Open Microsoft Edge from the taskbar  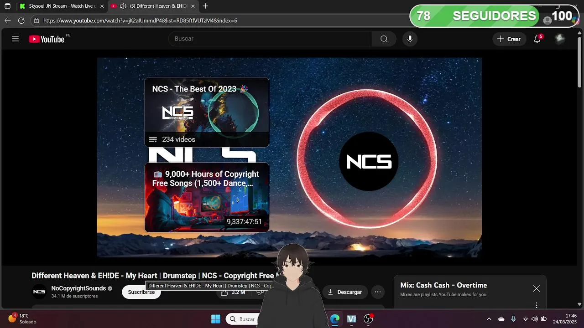click(x=335, y=319)
